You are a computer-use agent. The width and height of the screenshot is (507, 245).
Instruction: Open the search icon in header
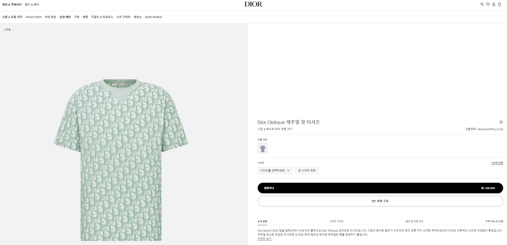coord(482,4)
